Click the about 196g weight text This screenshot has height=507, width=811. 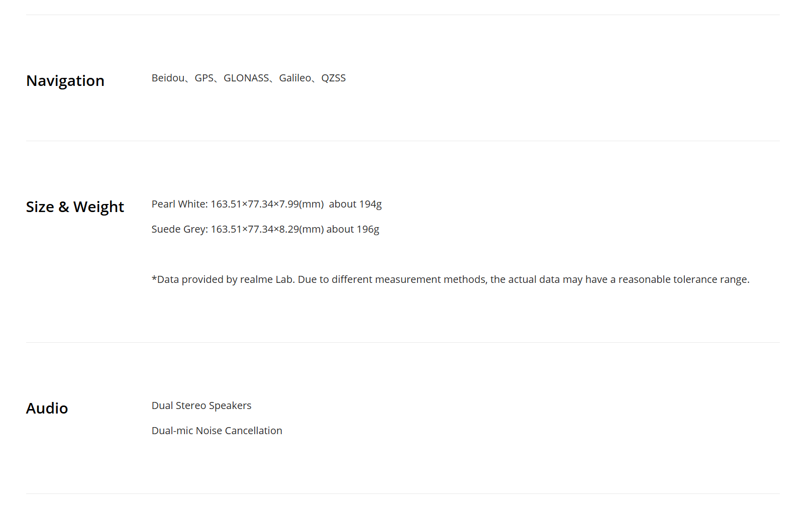353,229
